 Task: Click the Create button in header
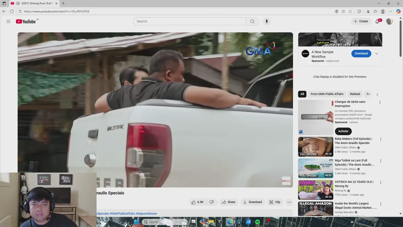(361, 21)
